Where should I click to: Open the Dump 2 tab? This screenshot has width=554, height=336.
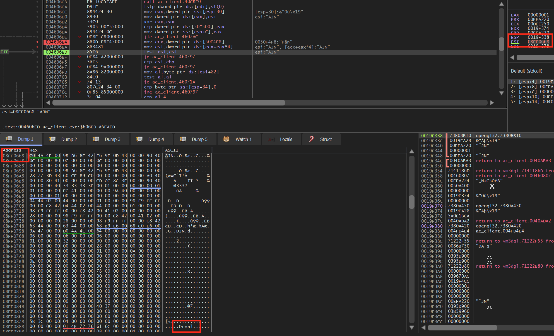[x=65, y=139]
